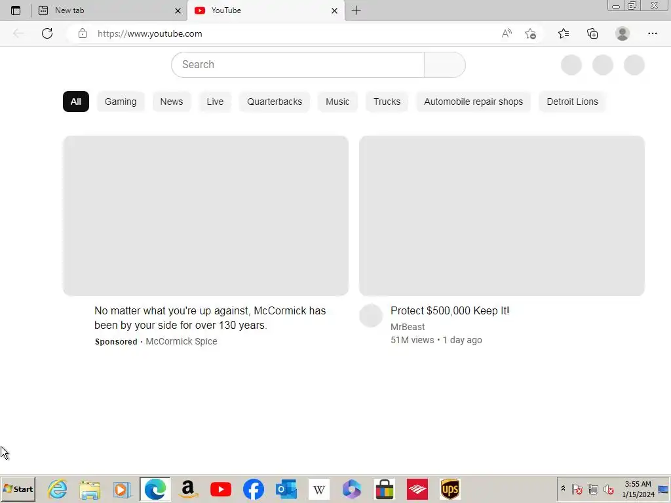Launch Internet Explorer from taskbar
The height and width of the screenshot is (503, 671).
pos(58,489)
